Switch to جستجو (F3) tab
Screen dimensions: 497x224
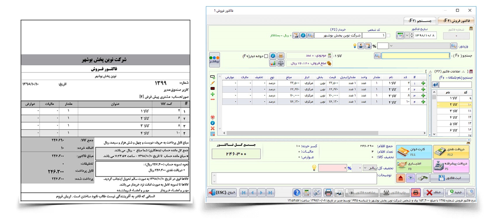(420, 21)
